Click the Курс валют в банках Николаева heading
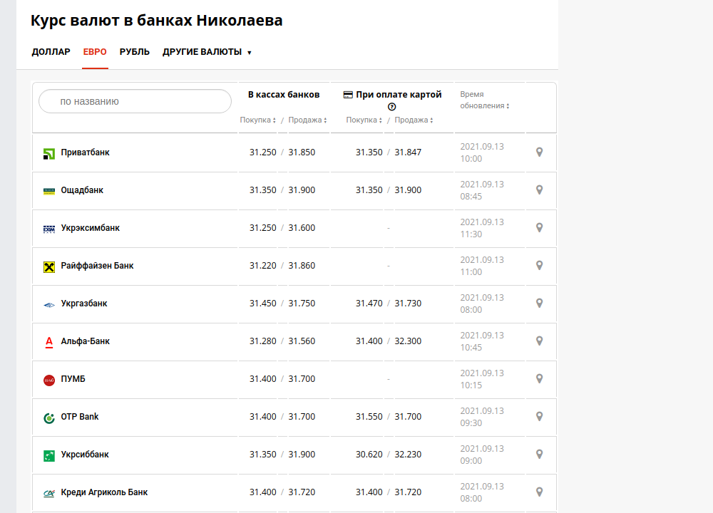Screen dimensions: 713x513 (157, 21)
